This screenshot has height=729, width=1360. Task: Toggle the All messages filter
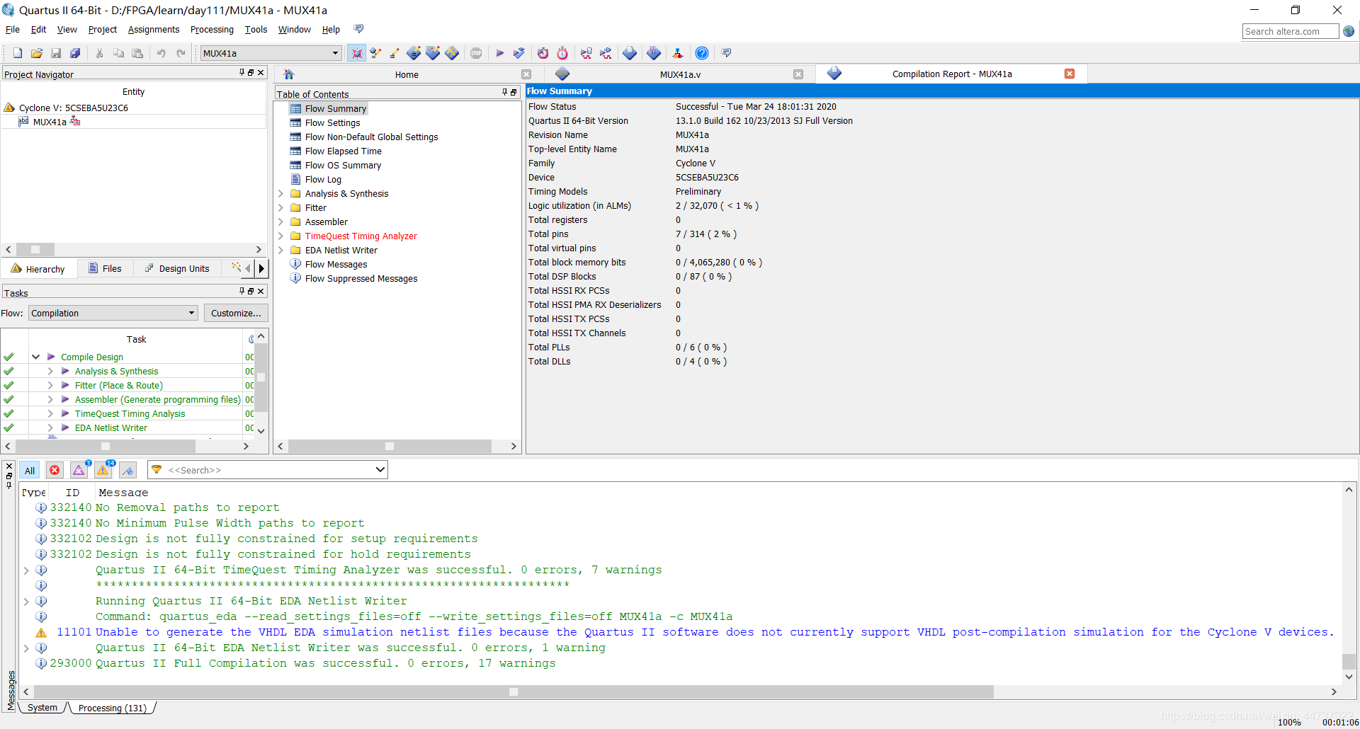tap(30, 470)
